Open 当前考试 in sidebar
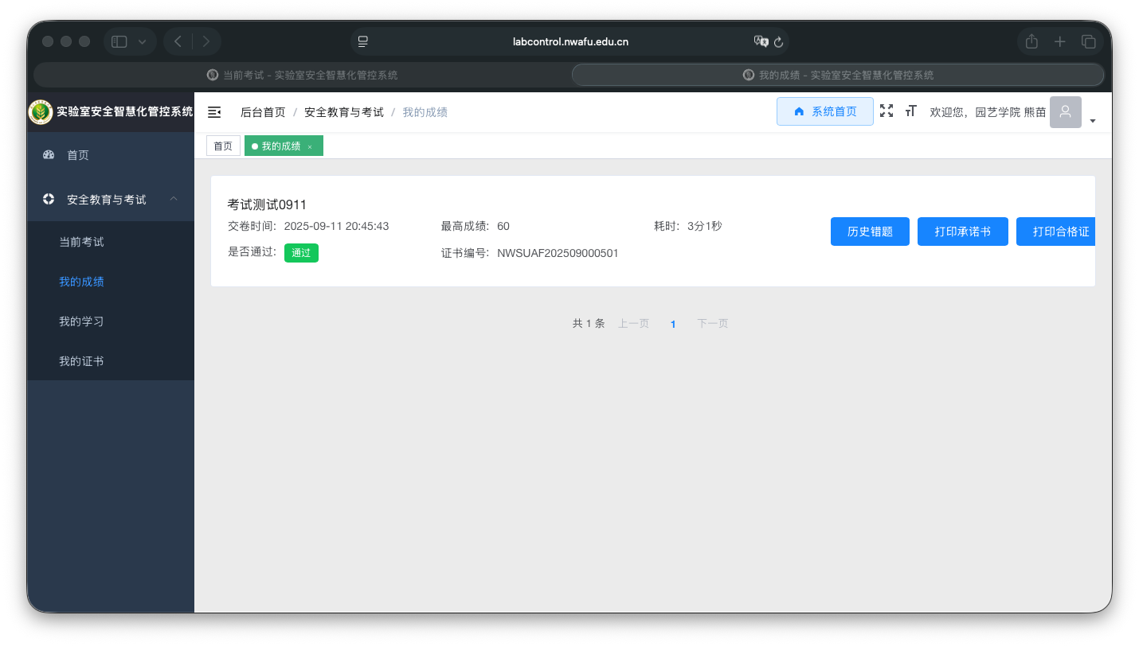This screenshot has height=646, width=1139. (x=111, y=242)
